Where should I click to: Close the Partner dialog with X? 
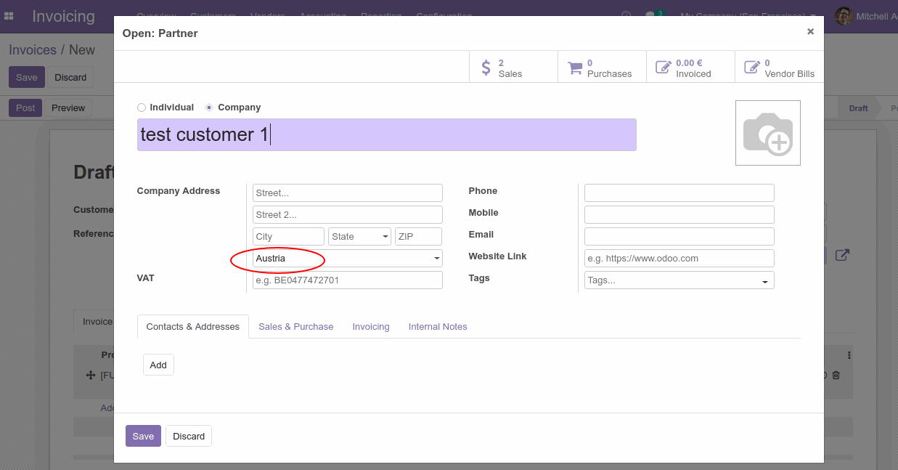point(810,31)
